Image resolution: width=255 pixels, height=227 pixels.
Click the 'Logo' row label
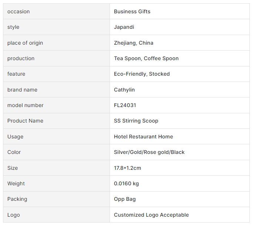(x=14, y=215)
